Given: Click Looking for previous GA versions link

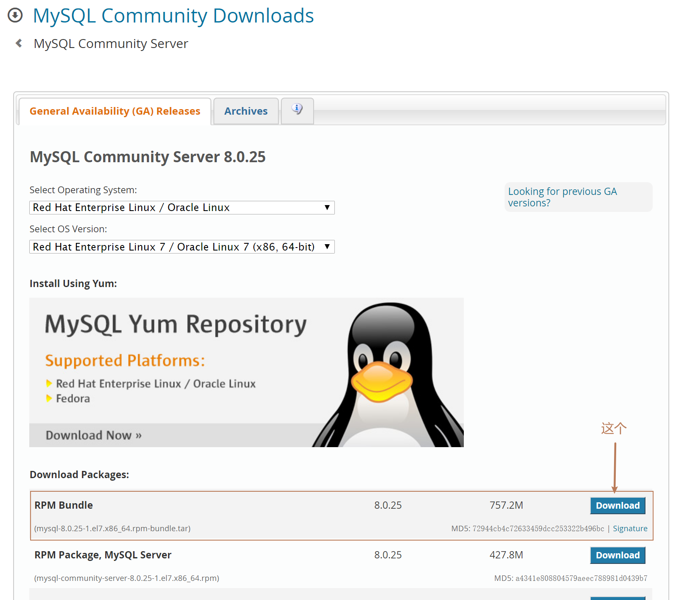Looking at the screenshot, I should 562,197.
